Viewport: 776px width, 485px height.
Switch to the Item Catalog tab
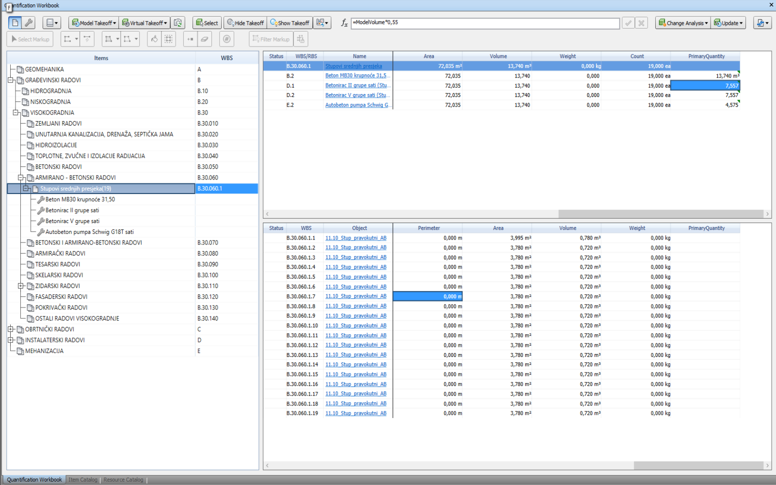83,480
